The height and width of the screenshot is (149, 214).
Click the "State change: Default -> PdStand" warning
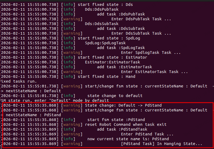click(x=123, y=105)
